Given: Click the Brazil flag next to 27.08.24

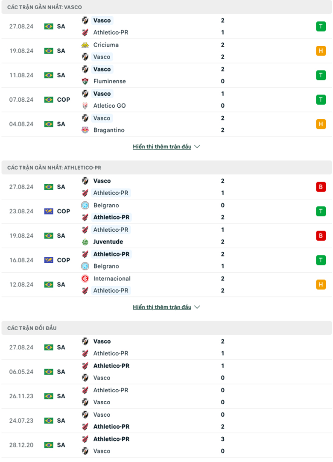Looking at the screenshot, I should tap(48, 26).
